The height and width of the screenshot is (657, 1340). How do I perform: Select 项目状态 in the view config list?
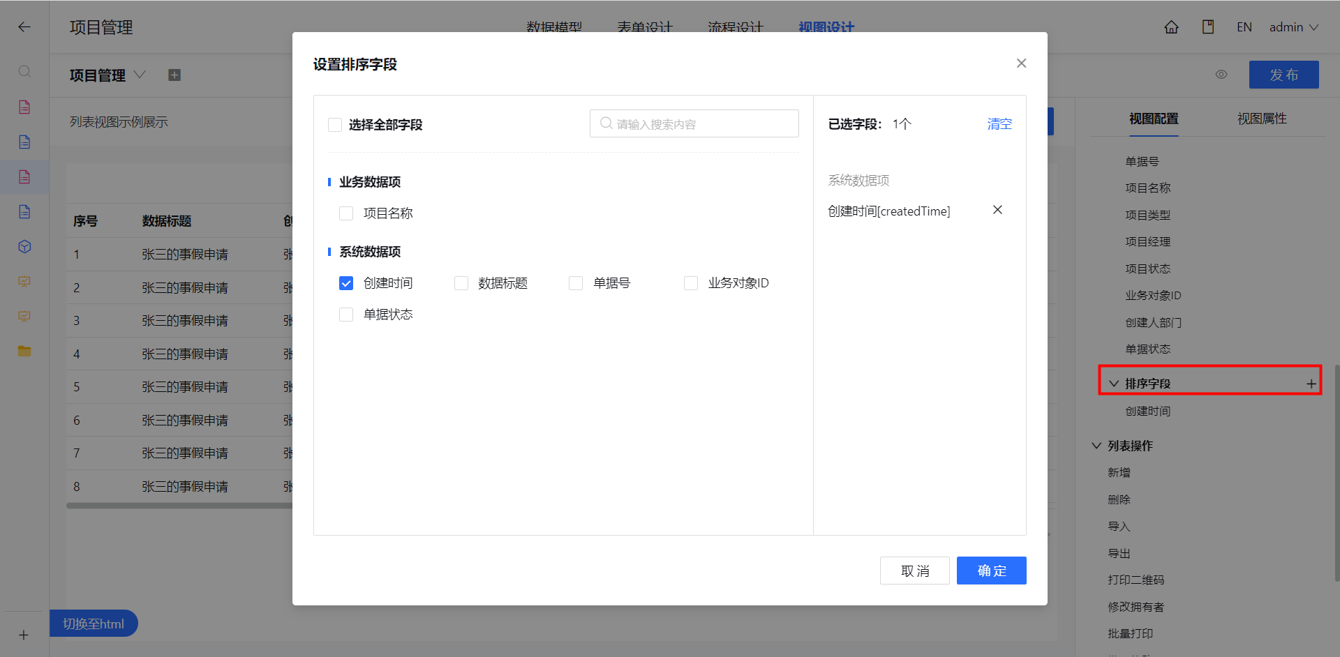pos(1147,269)
